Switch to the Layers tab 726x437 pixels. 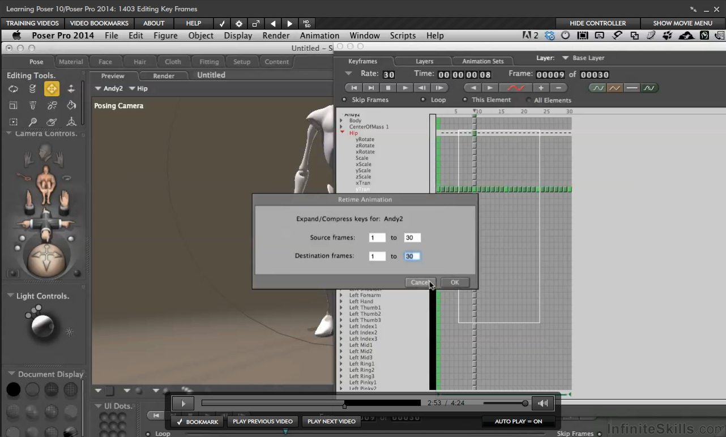tap(424, 61)
